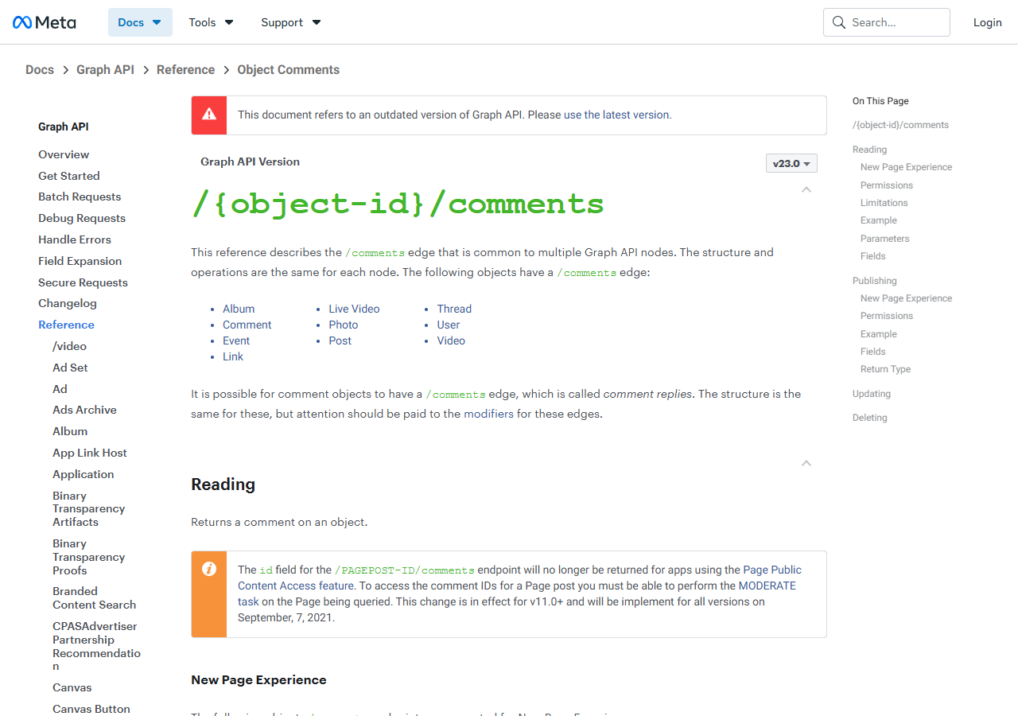Jump to Return Type in On This Page

pos(885,369)
